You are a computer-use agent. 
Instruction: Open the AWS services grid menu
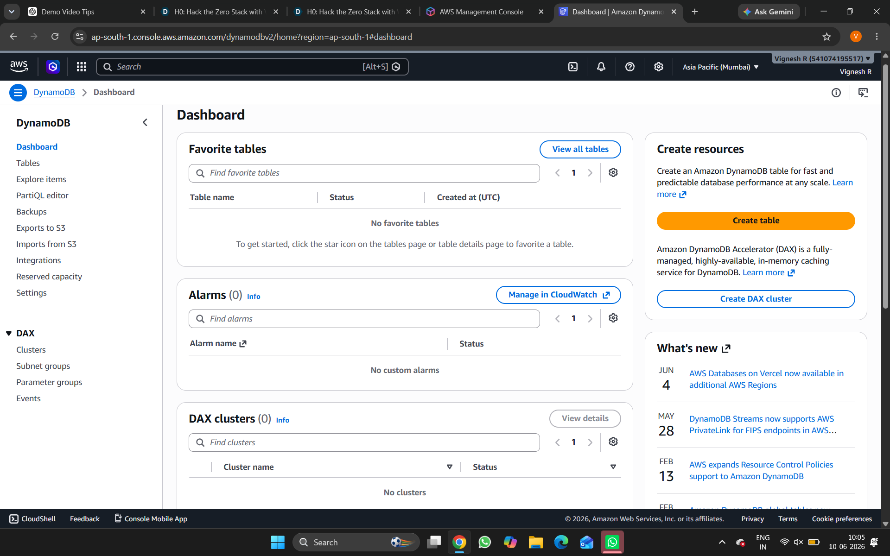[82, 67]
